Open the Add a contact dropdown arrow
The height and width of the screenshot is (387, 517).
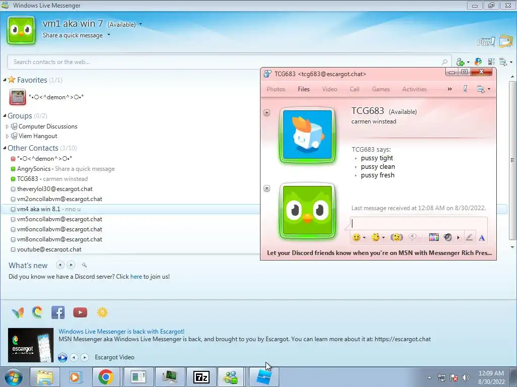[468, 62]
